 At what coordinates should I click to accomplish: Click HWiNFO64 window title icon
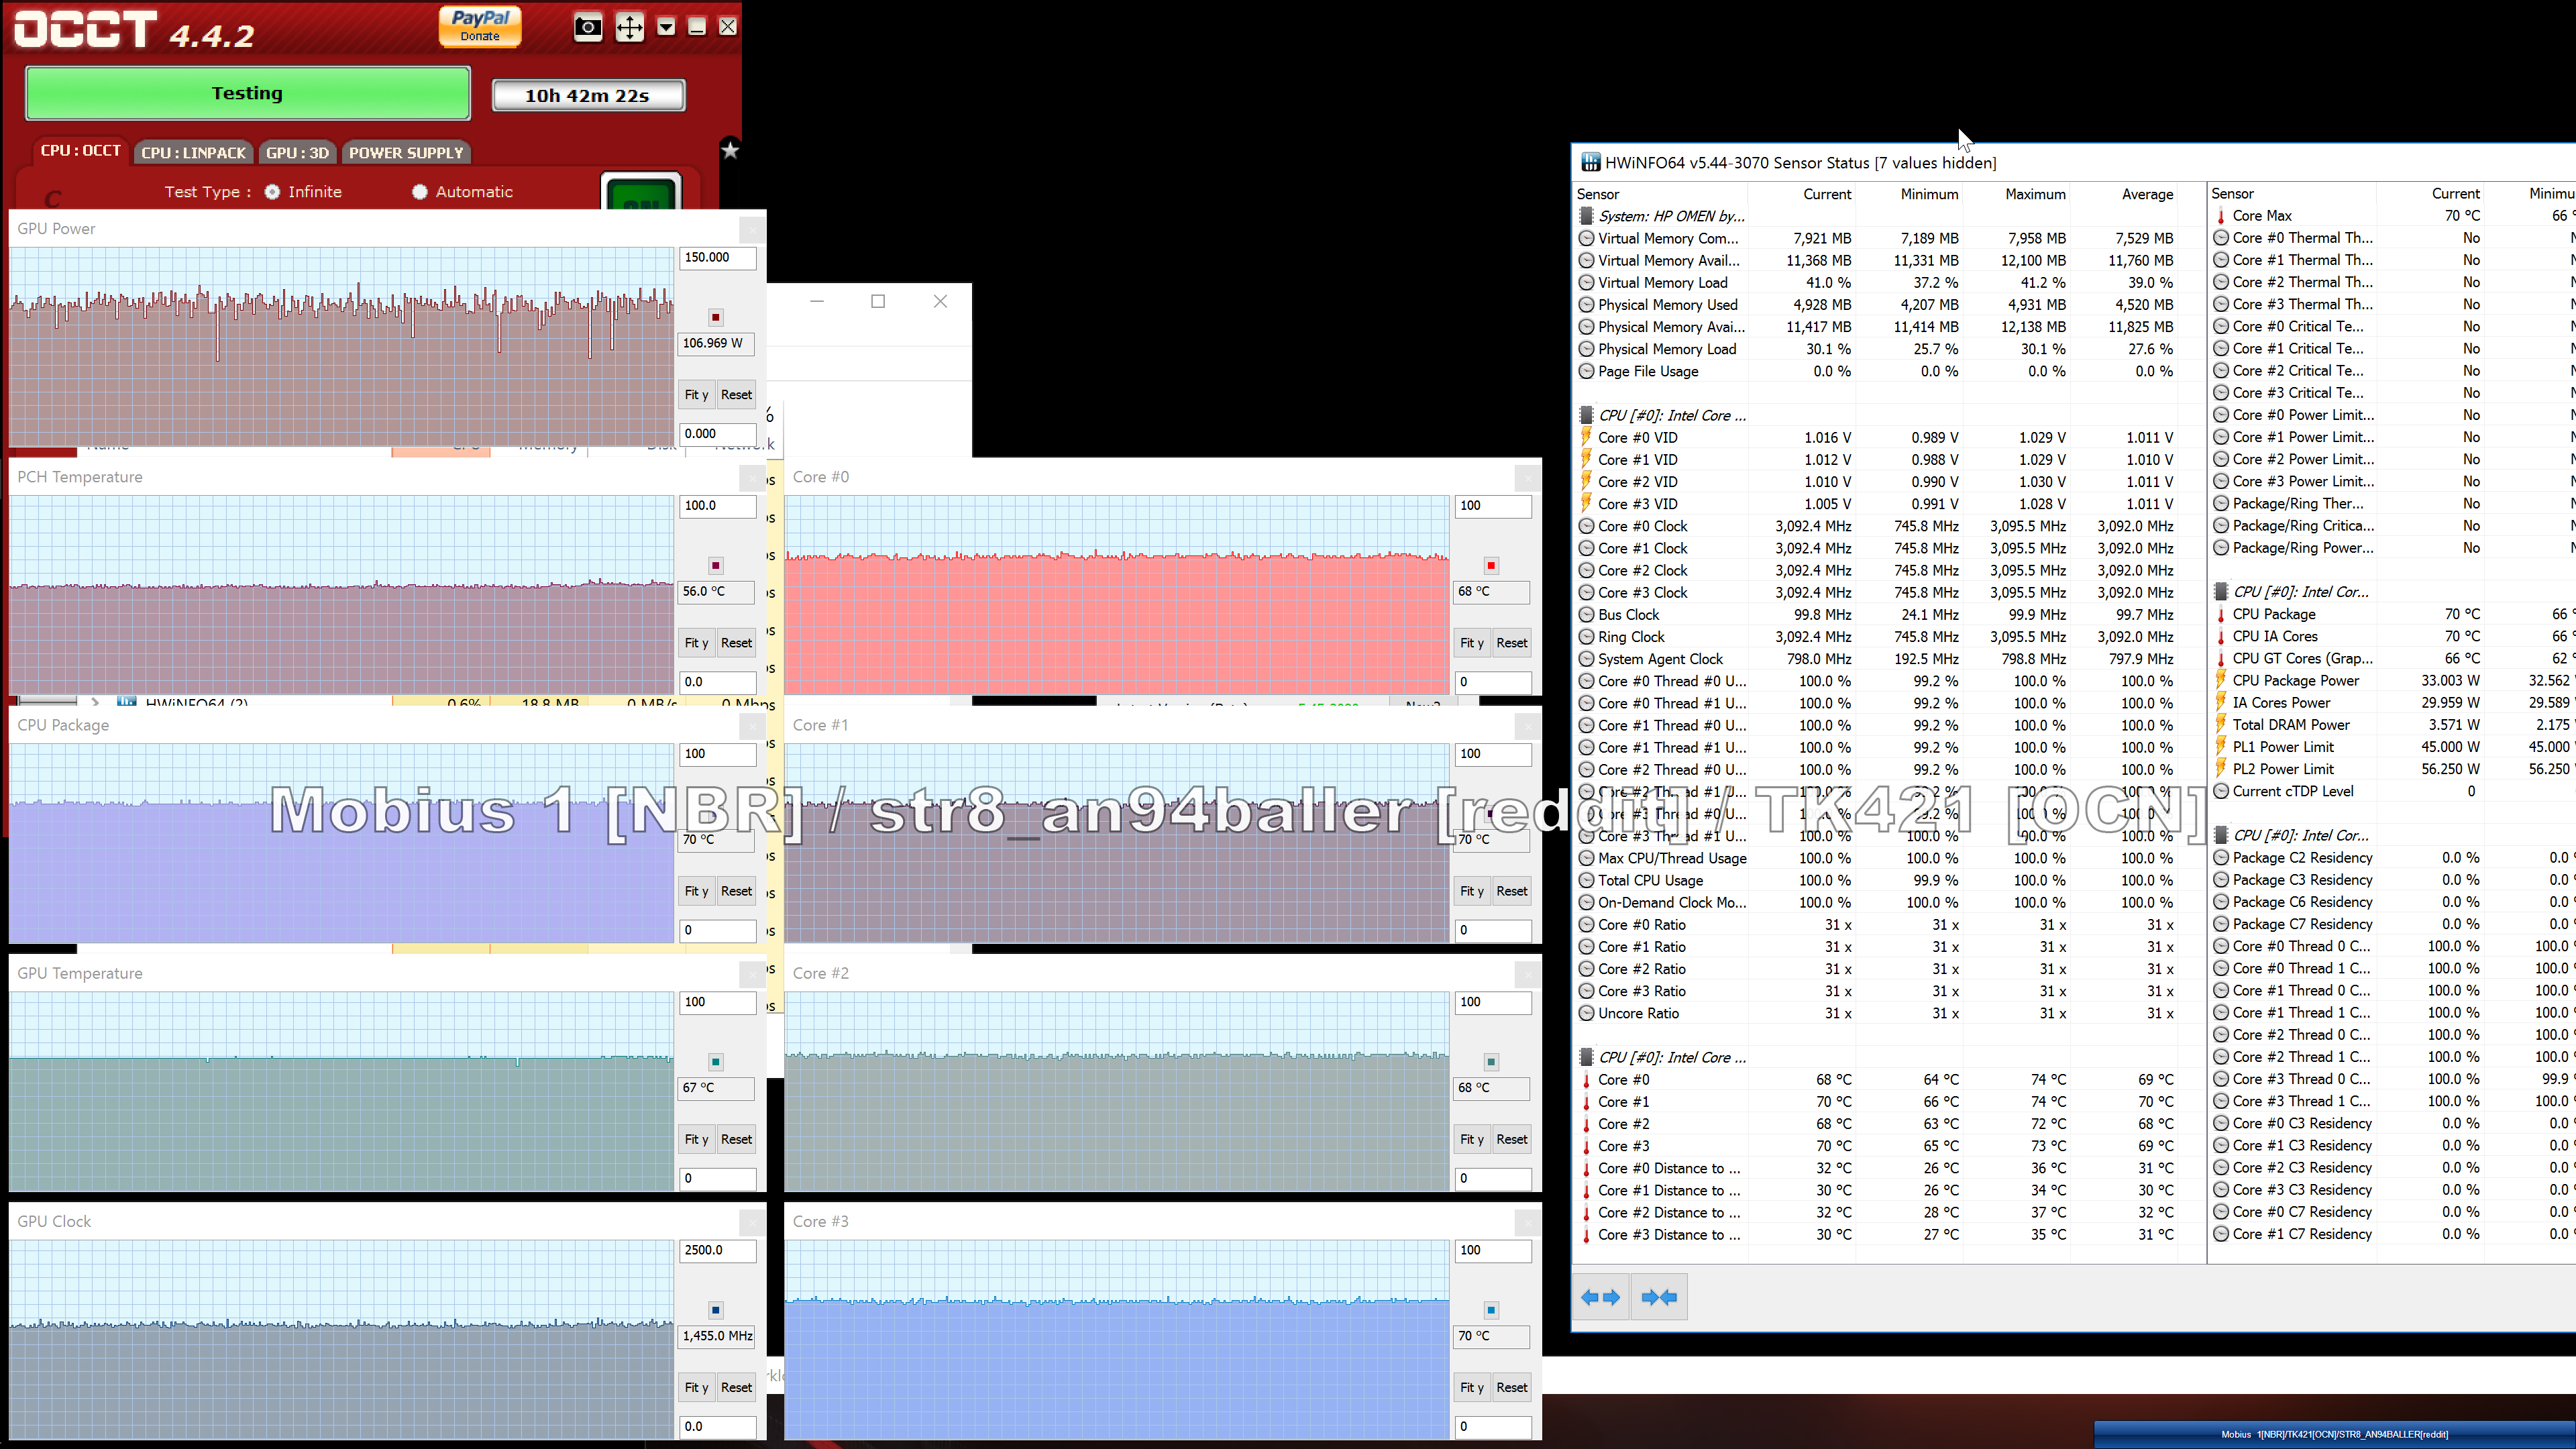tap(1590, 163)
